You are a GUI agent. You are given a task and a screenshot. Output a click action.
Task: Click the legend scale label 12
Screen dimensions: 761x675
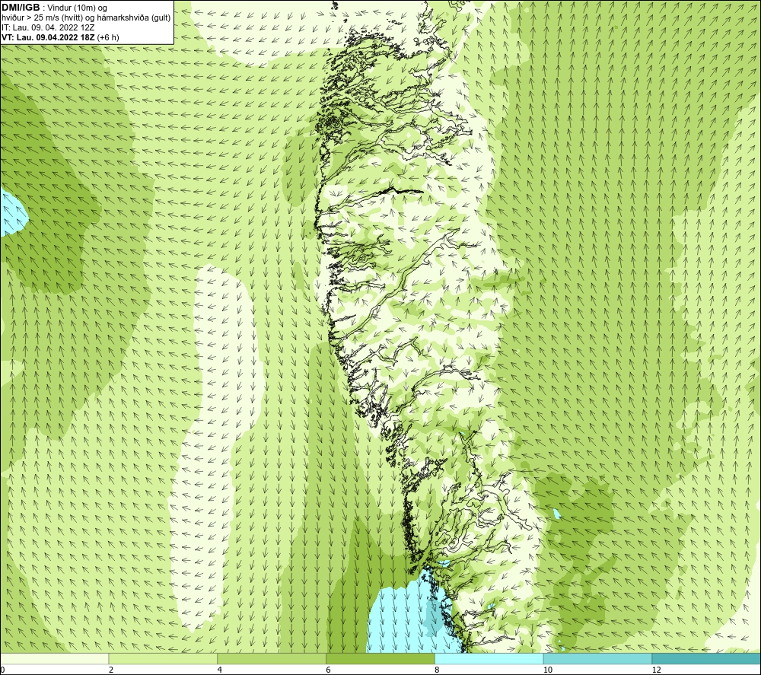click(x=656, y=670)
